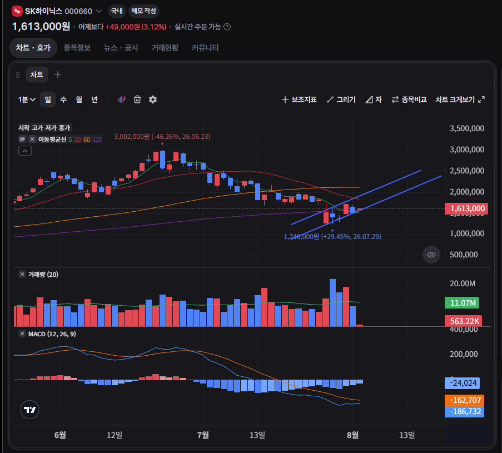
Task: Click the orange -162,707 signal value tag
Action: pos(465,400)
